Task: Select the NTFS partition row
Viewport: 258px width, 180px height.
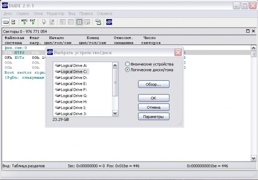Action: [126, 52]
